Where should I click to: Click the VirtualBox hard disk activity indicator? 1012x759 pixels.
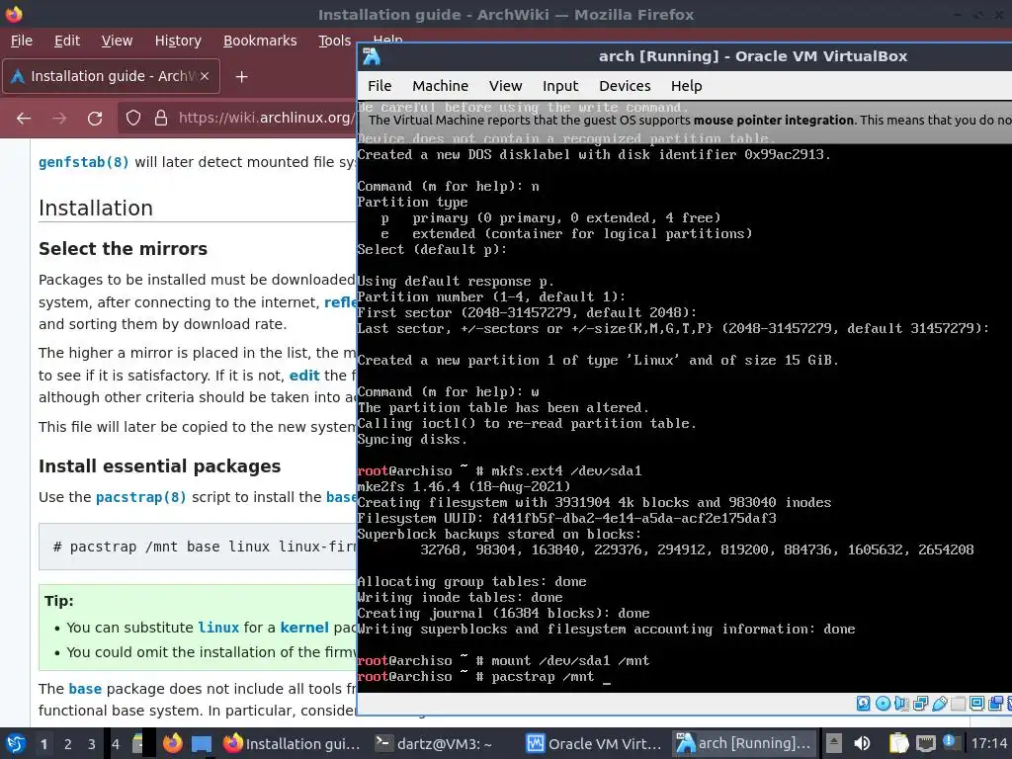pyautogui.click(x=863, y=704)
